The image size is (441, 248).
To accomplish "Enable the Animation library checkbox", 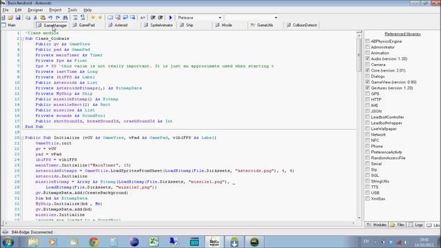I will point(367,53).
